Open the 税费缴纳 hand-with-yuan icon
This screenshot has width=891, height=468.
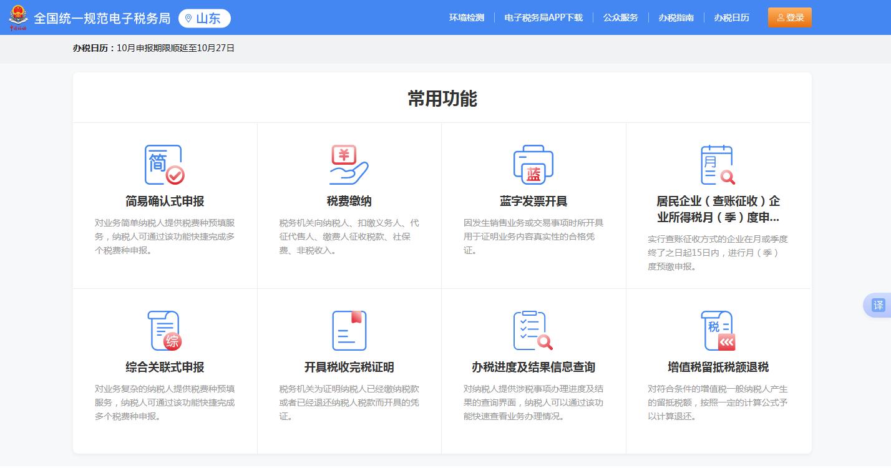[349, 165]
